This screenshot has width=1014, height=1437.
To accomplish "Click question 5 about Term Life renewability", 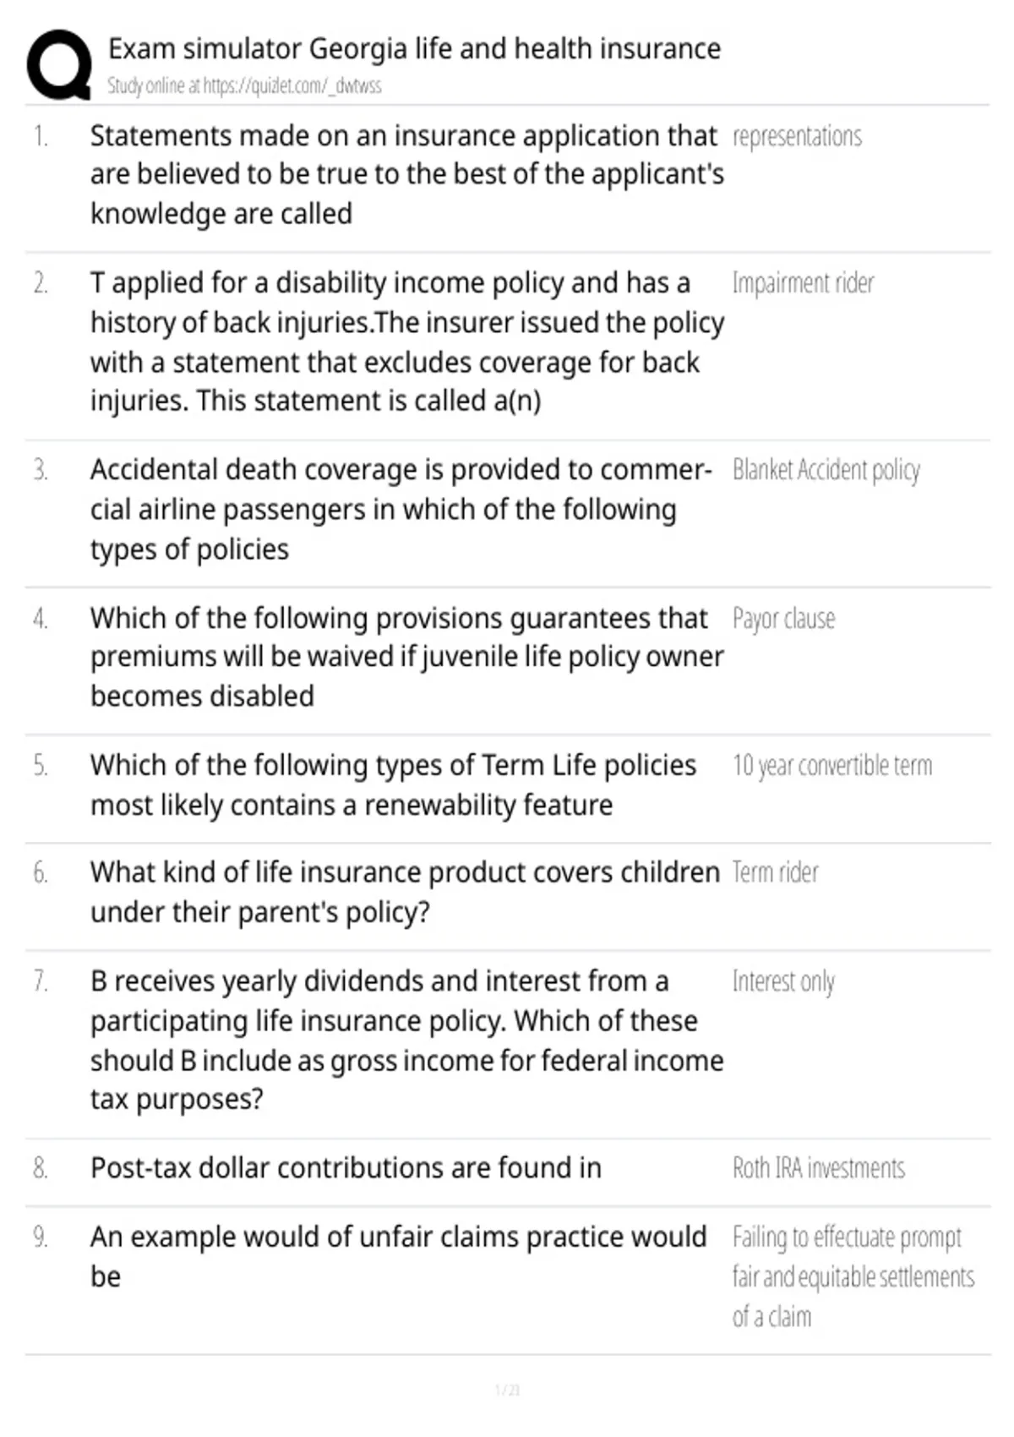I will [394, 784].
